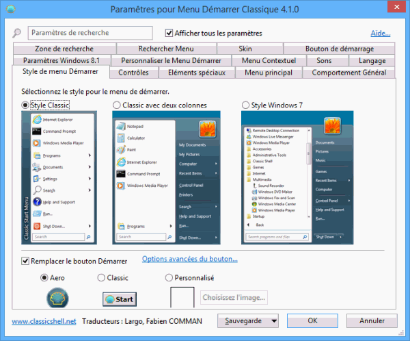
Task: Click the Annuler button
Action: tap(372, 321)
